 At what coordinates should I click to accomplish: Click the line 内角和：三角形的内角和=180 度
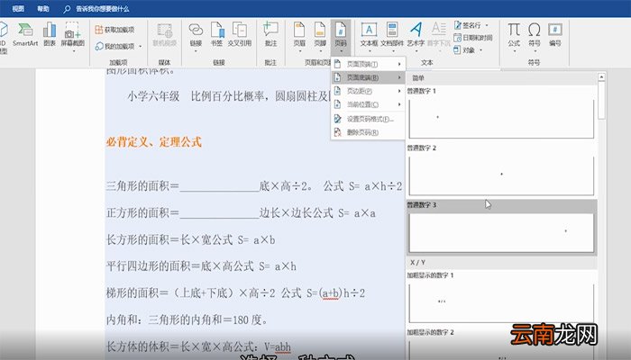(187, 319)
